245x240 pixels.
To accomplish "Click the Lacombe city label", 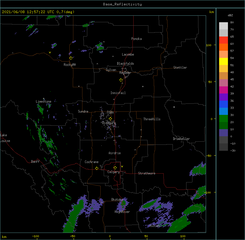I will pos(128,54).
